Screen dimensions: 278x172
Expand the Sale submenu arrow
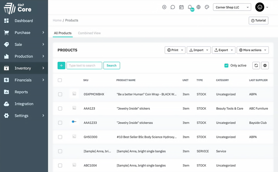click(43, 44)
